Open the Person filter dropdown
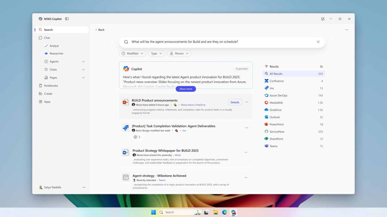The width and height of the screenshot is (387, 217). 179,53
